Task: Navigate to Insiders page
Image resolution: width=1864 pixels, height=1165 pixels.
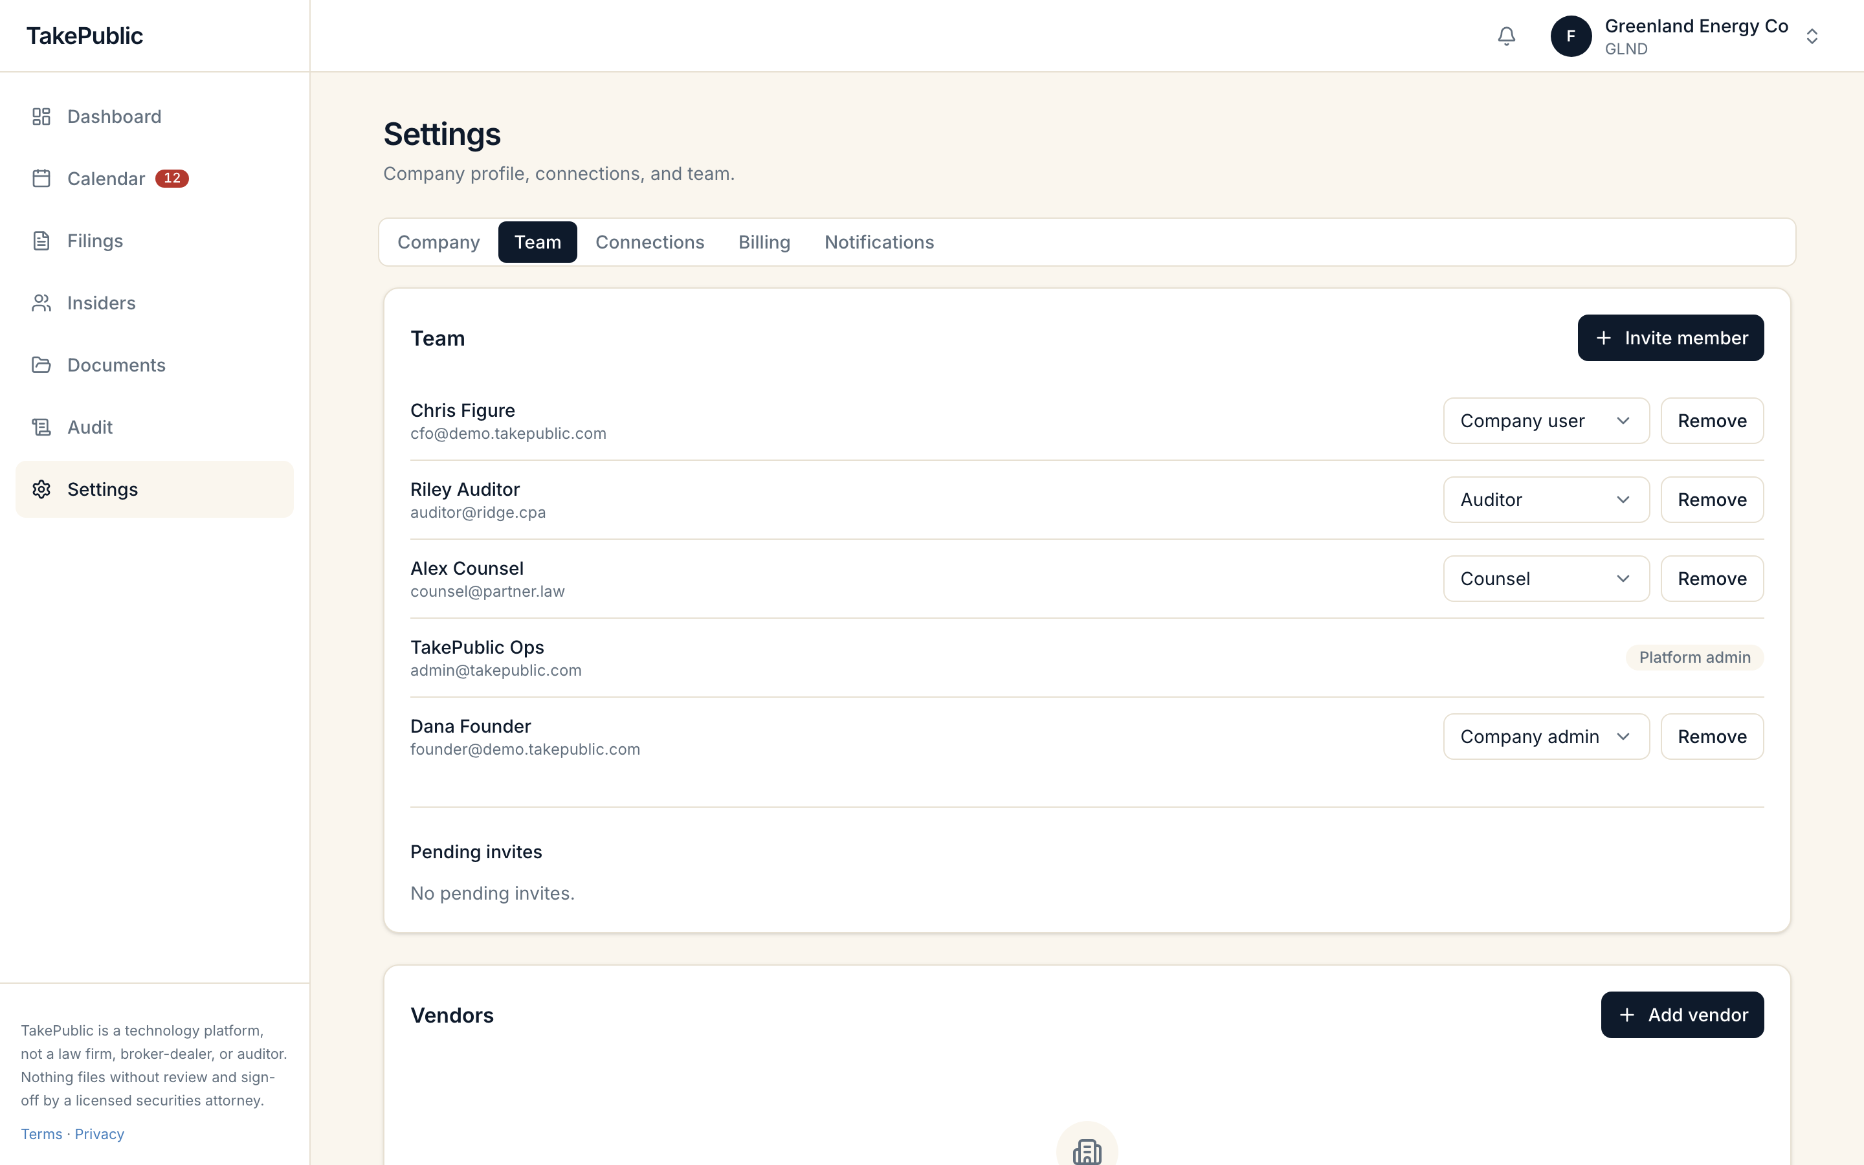Action: [x=154, y=303]
